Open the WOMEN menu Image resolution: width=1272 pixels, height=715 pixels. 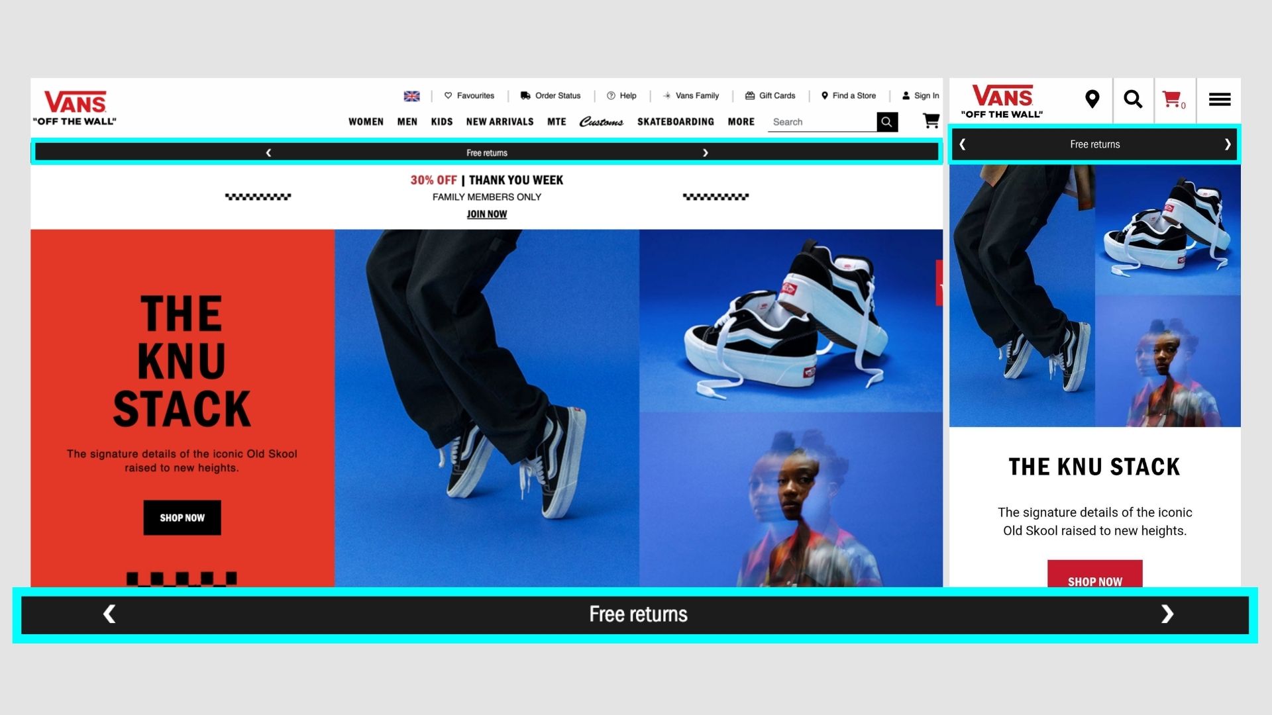tap(366, 122)
